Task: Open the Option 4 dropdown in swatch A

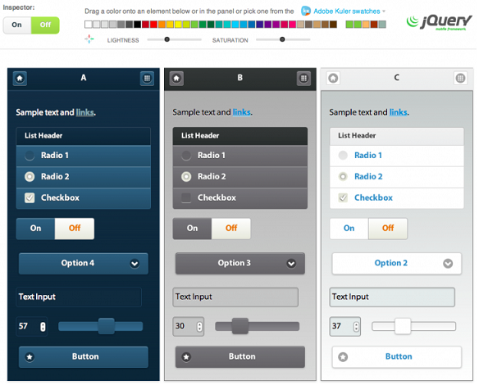Action: tap(84, 263)
